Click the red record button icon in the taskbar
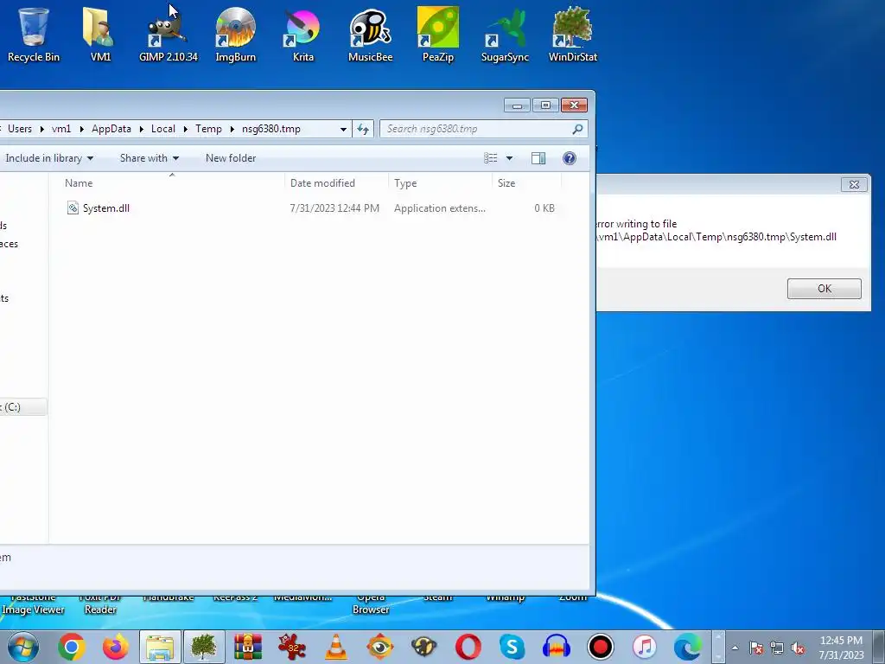885x664 pixels. 601,647
